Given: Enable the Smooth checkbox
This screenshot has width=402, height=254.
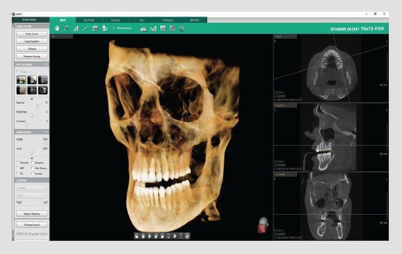Looking at the screenshot, I should click(x=17, y=162).
